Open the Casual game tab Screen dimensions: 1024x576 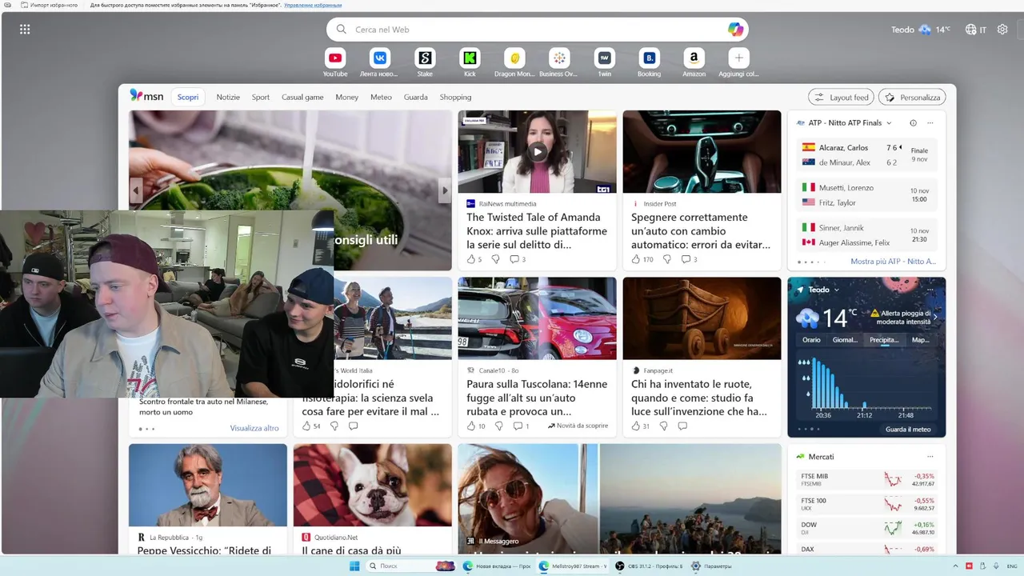pyautogui.click(x=302, y=97)
